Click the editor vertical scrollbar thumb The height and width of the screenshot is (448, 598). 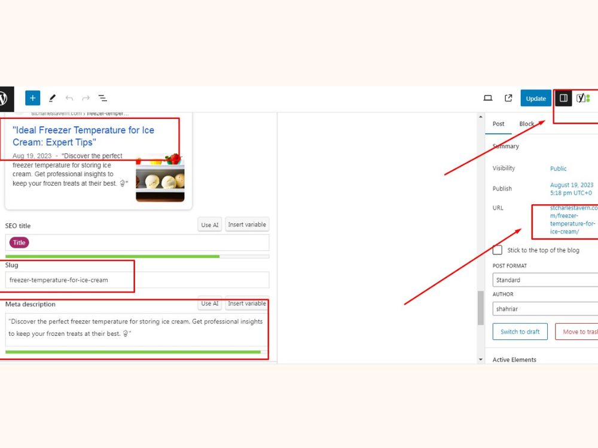[481, 308]
